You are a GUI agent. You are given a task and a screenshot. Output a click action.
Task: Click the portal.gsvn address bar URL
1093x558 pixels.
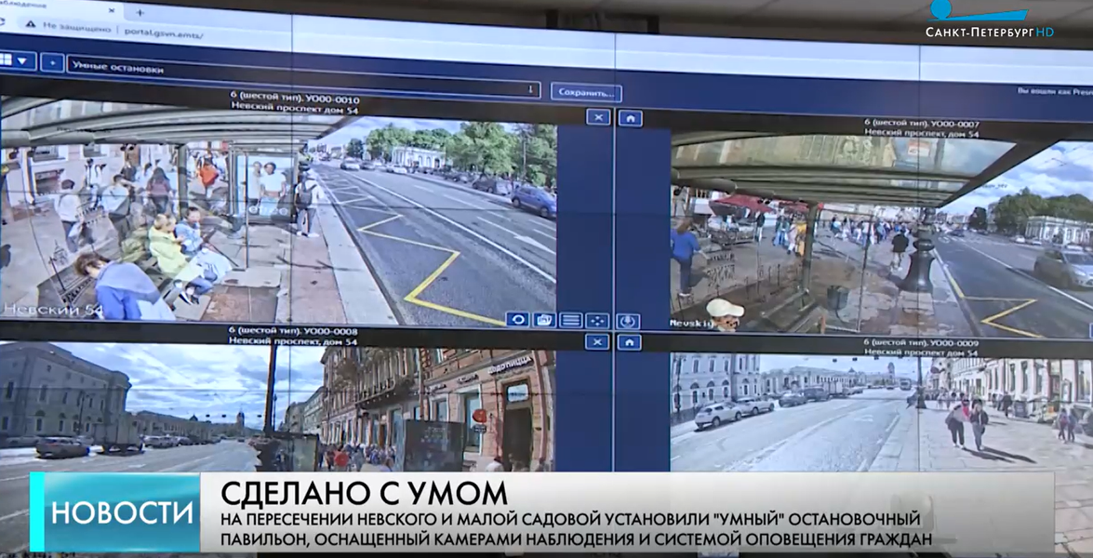(x=164, y=32)
